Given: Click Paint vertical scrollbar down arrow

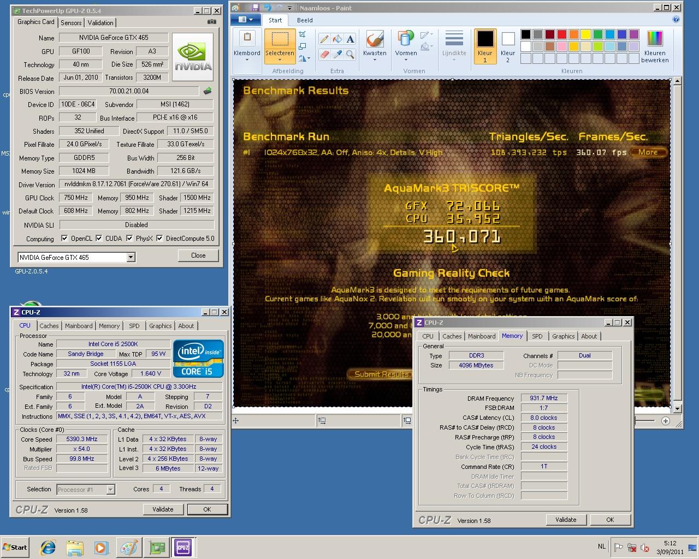Looking at the screenshot, I should tap(677, 408).
